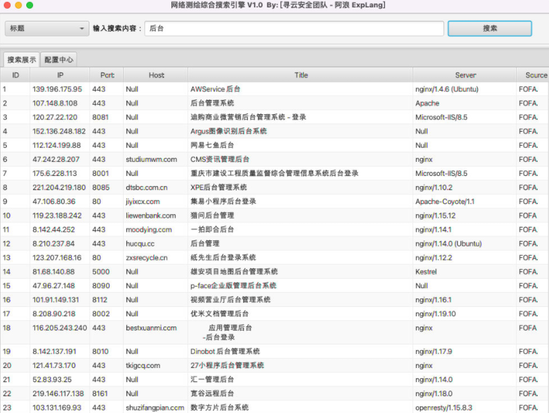Screen dimensions: 549x413
Task: Click the Port column header
Action: pos(107,75)
